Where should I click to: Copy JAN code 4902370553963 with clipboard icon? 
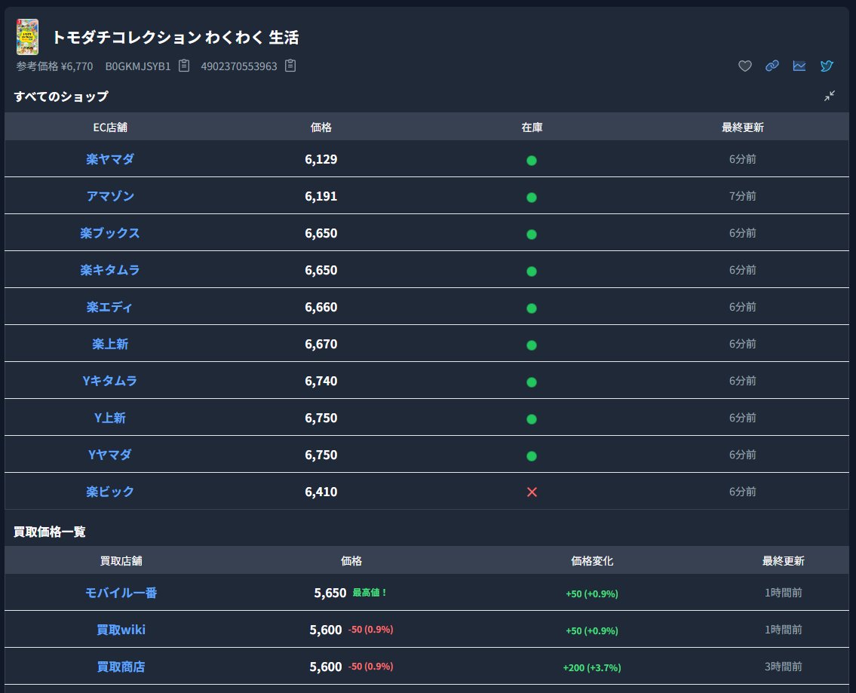point(290,66)
